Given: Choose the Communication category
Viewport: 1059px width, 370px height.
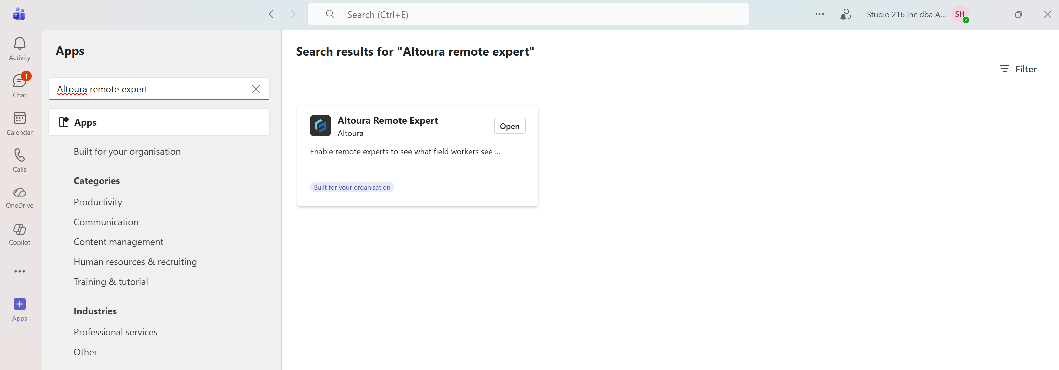Looking at the screenshot, I should point(106,222).
